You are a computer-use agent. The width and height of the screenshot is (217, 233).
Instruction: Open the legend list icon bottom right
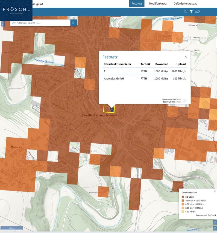coord(215,223)
